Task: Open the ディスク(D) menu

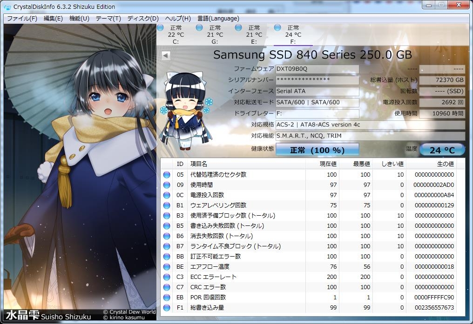Action: tap(142, 19)
